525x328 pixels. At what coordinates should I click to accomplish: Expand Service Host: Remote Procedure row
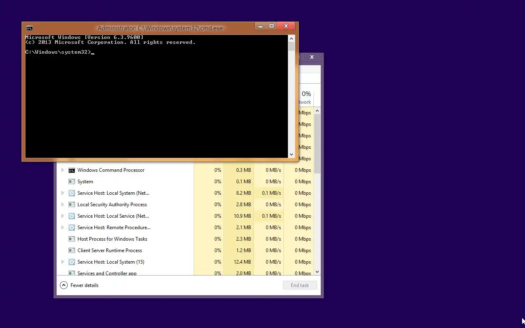[x=62, y=228]
